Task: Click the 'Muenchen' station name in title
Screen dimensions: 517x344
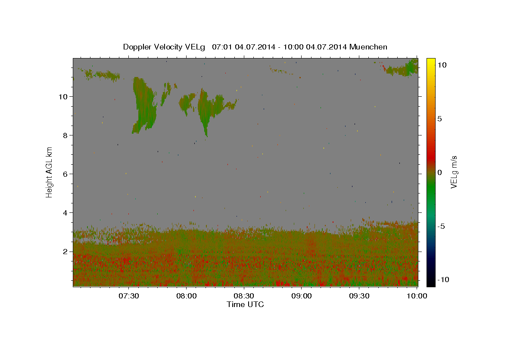Action: pos(368,47)
